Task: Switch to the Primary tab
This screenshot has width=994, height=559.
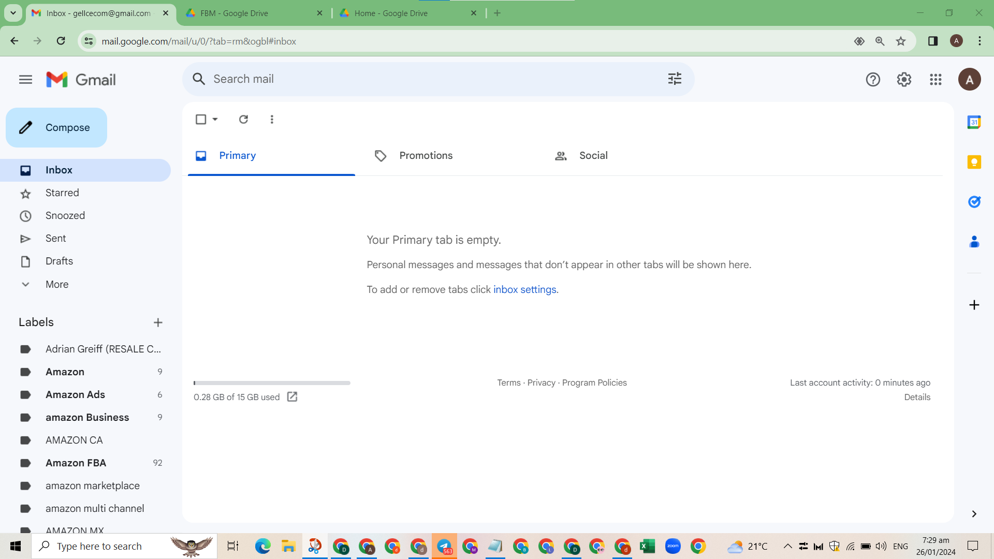Action: coord(271,156)
